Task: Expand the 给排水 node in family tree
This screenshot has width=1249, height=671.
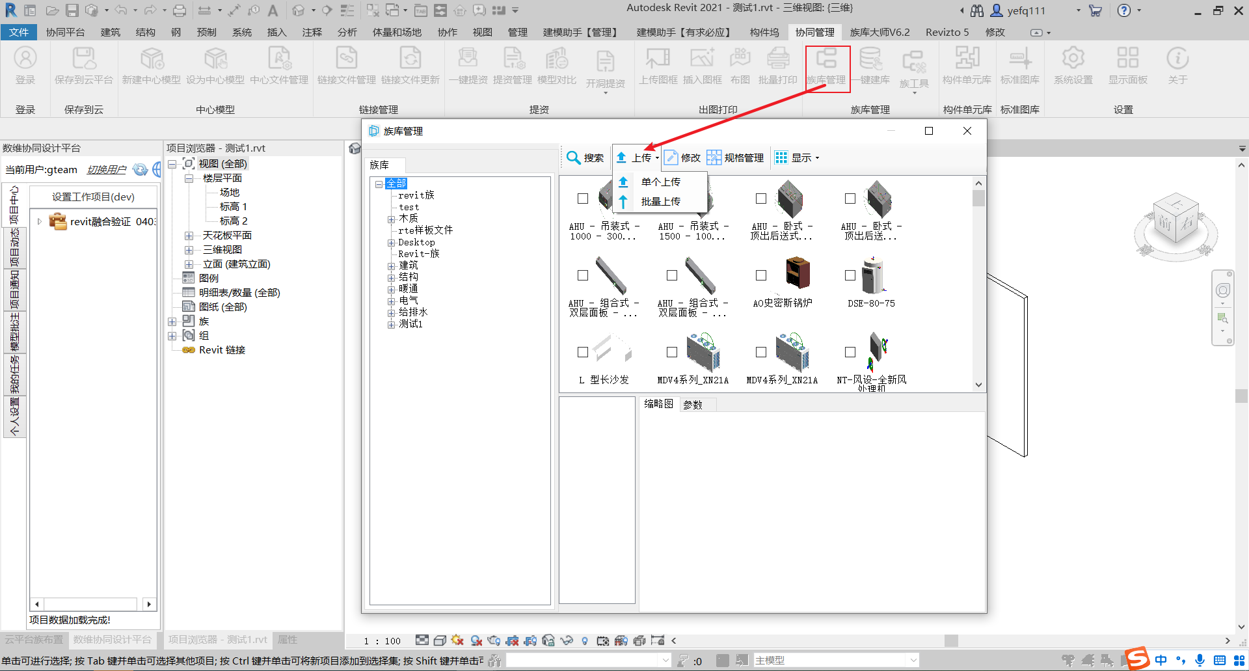Action: click(x=392, y=313)
